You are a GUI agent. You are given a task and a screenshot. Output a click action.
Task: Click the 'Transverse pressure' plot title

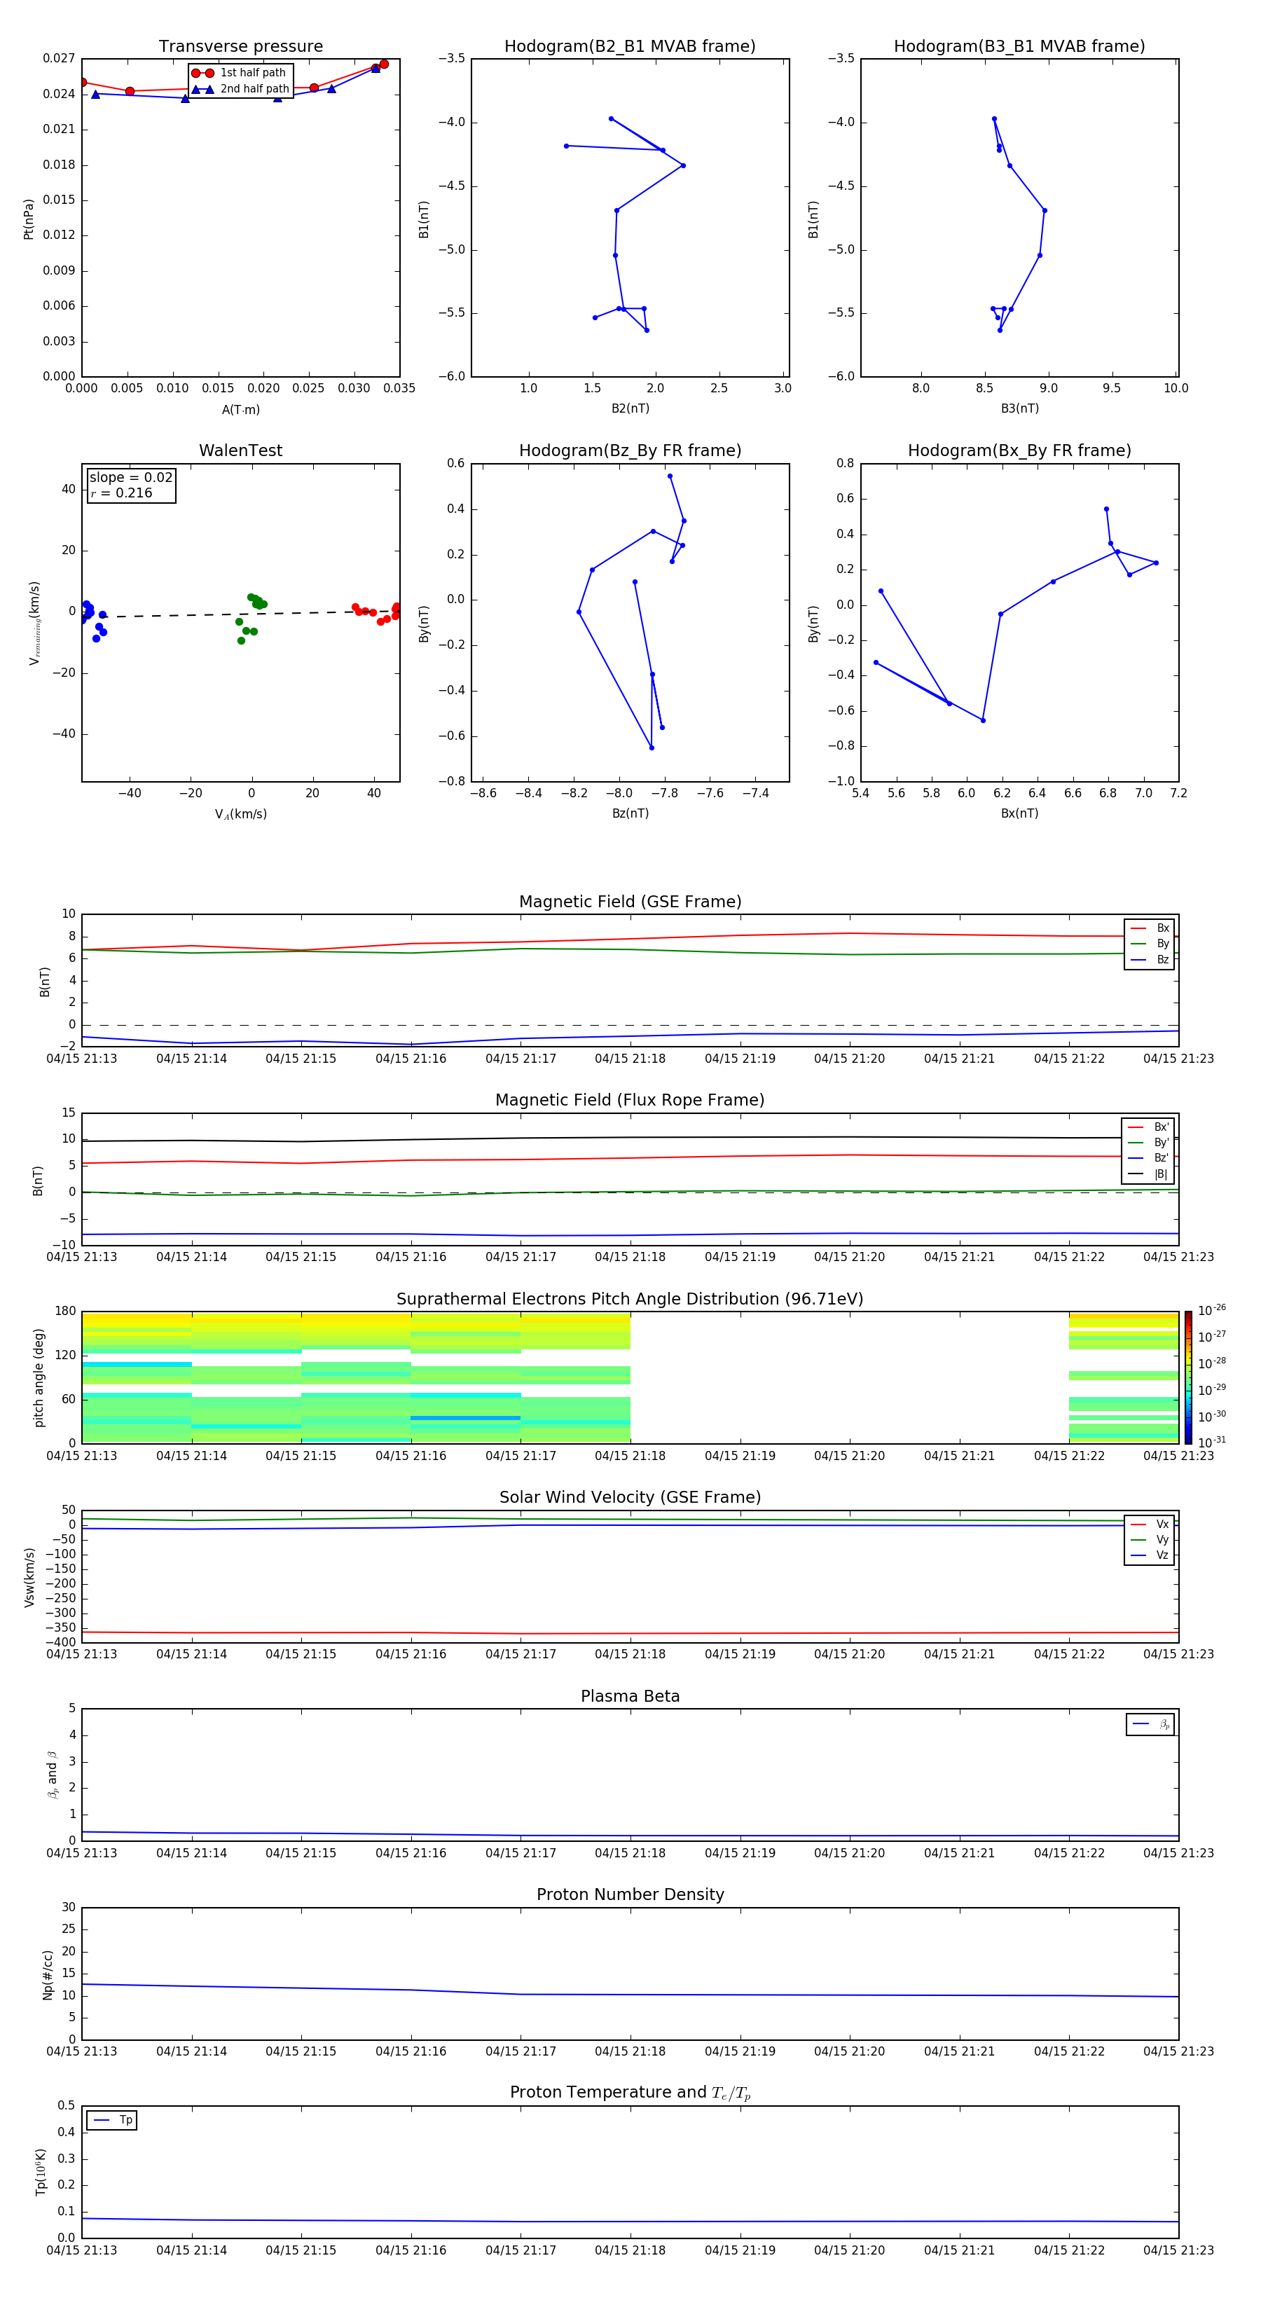(240, 46)
